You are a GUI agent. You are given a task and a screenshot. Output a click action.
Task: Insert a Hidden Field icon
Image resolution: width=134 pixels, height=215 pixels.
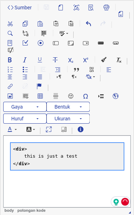11,50
